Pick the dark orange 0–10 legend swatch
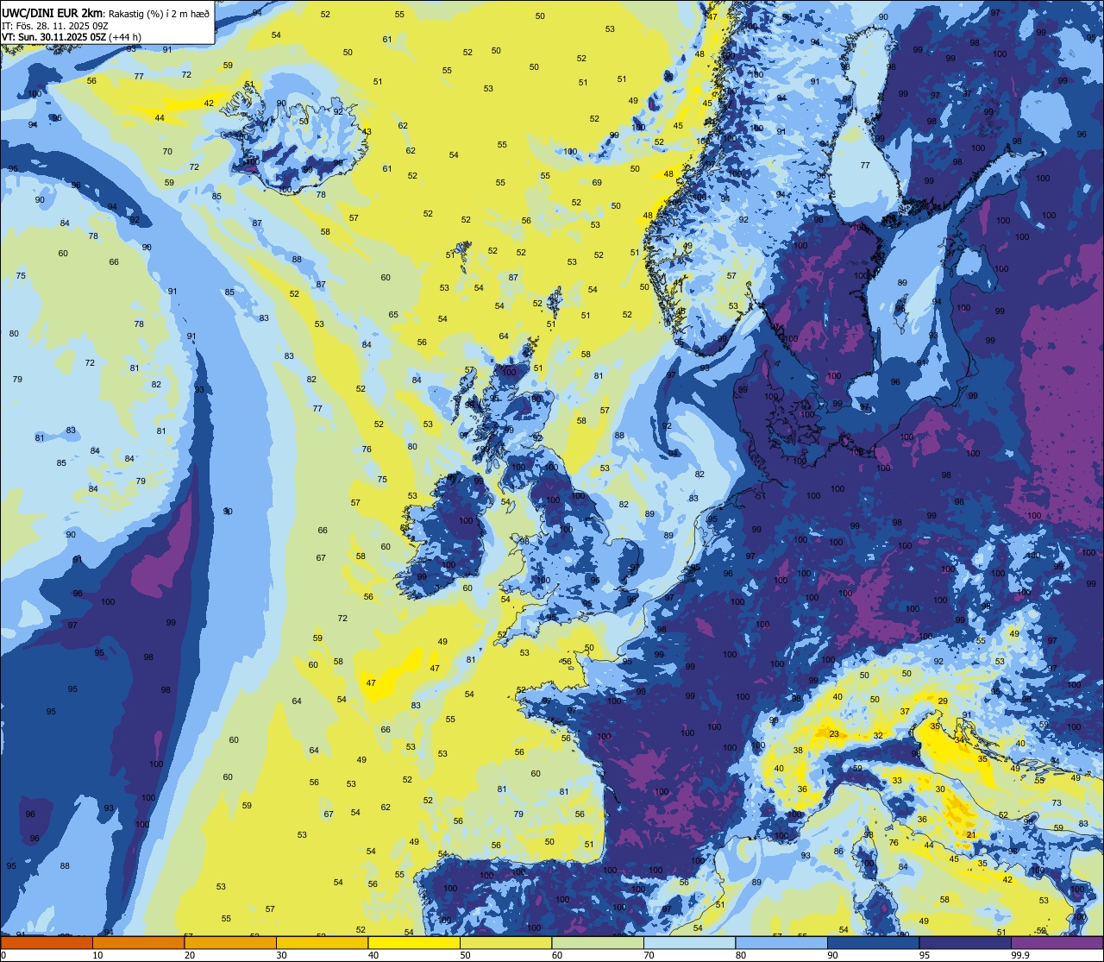The height and width of the screenshot is (962, 1104). [x=46, y=943]
